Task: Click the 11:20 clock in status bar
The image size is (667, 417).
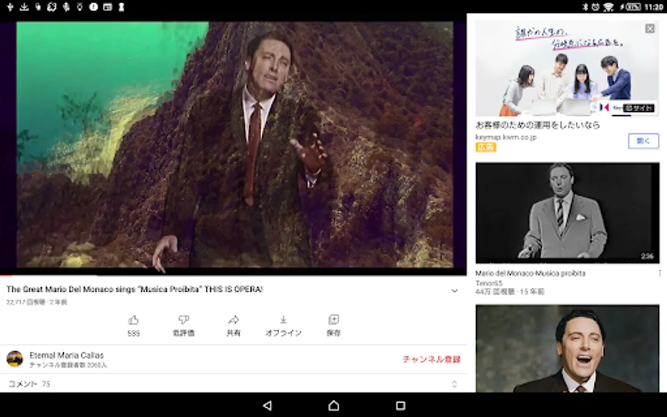Action: (654, 7)
